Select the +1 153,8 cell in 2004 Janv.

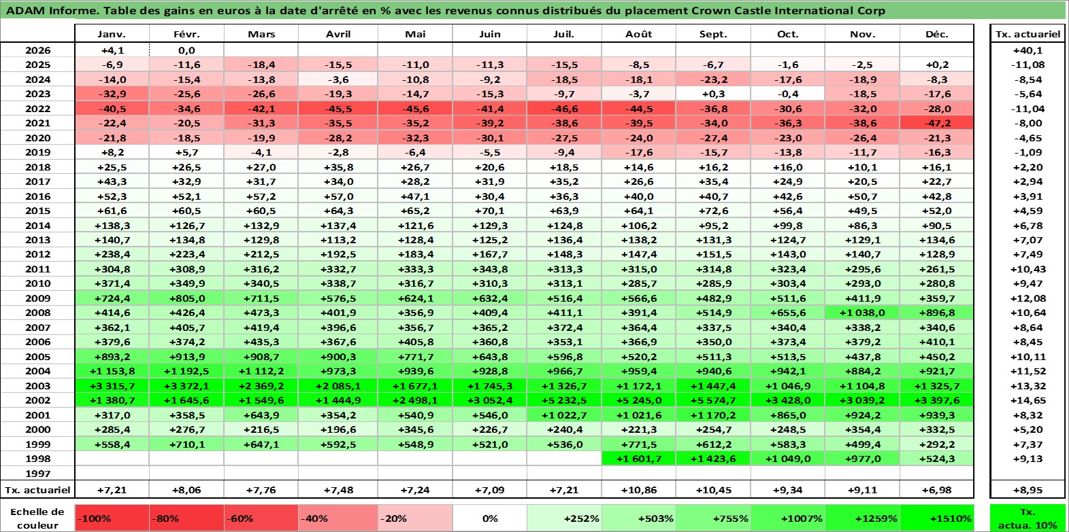112,371
